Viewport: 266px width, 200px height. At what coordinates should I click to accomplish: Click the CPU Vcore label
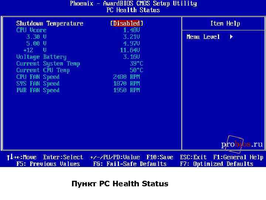[x=31, y=30]
